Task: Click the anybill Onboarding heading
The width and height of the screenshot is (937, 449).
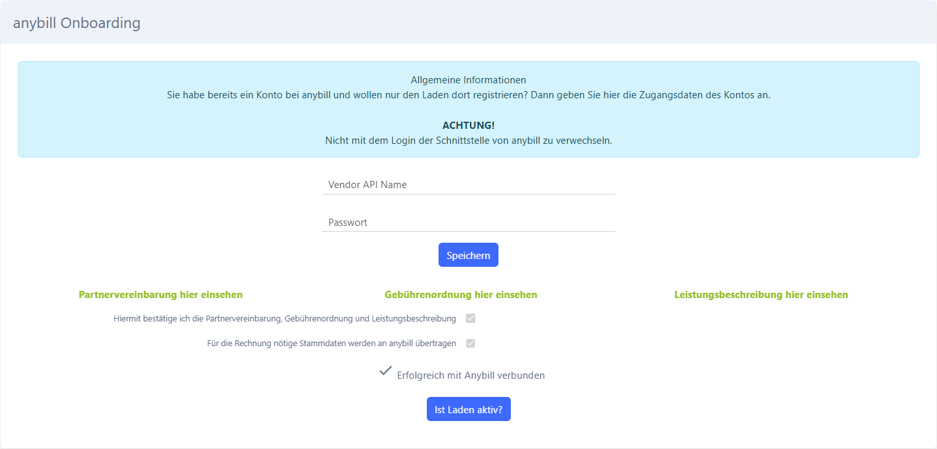Action: click(x=77, y=23)
